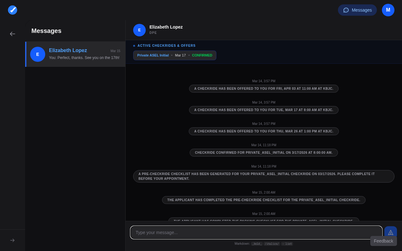Open the M profile avatar menu

click(388, 10)
